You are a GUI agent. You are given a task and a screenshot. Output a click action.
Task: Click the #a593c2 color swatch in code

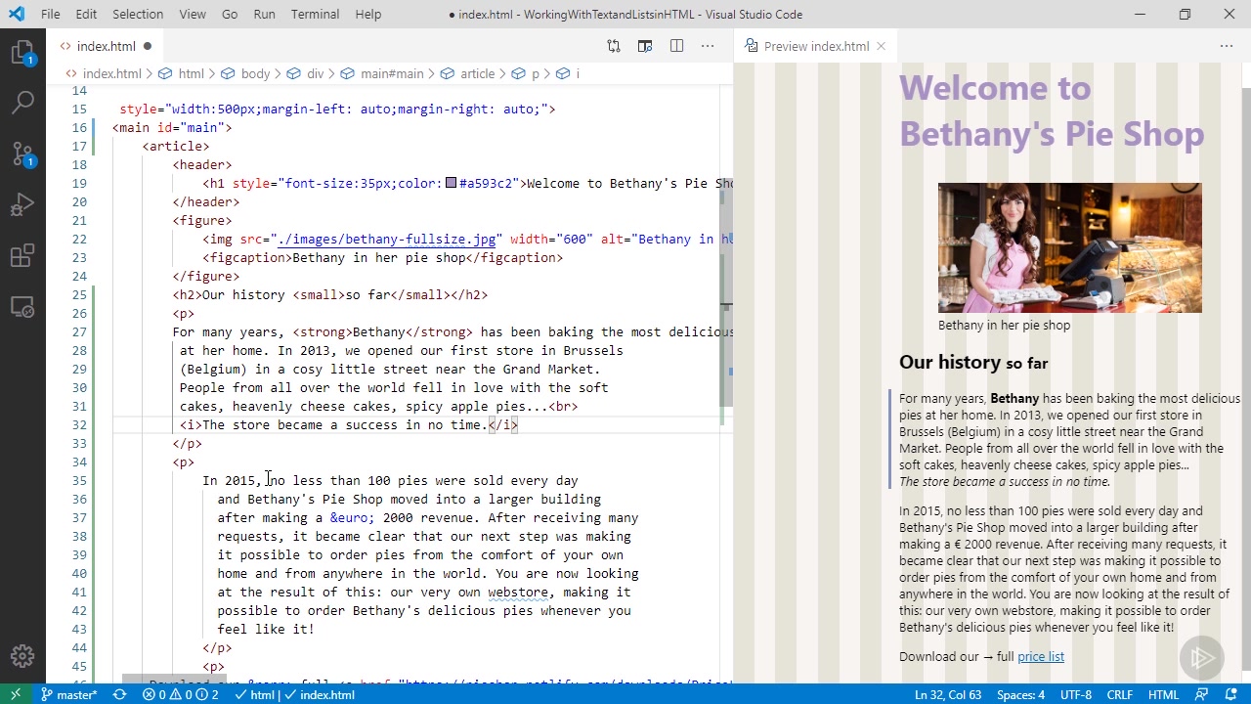451,184
